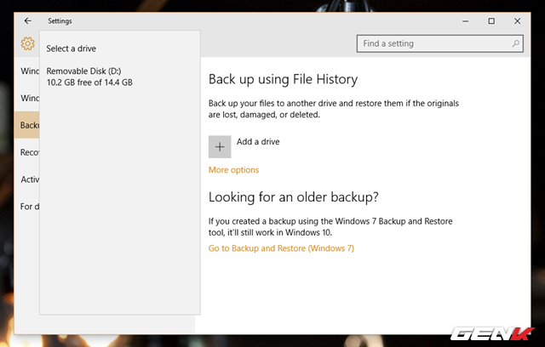Open the second Windows sidebar item above Backup
The height and width of the screenshot is (347, 545).
(x=26, y=98)
